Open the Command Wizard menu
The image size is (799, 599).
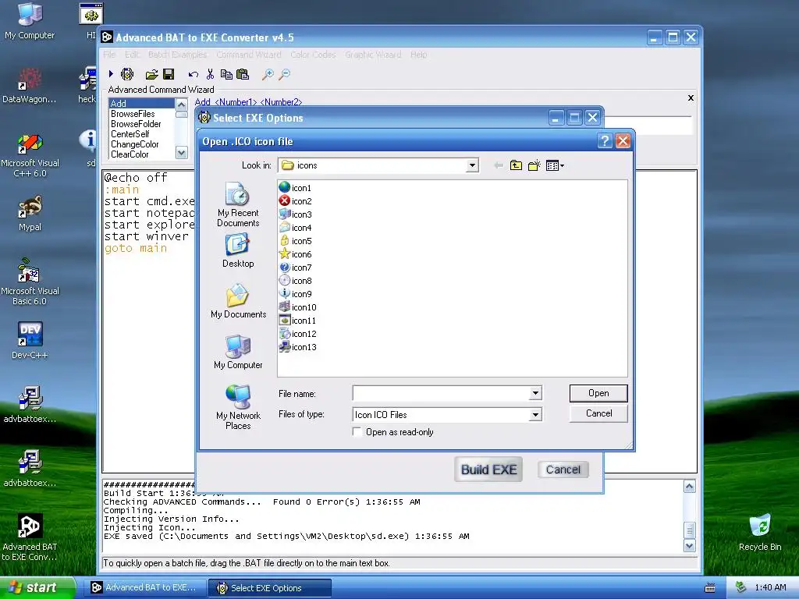click(249, 55)
